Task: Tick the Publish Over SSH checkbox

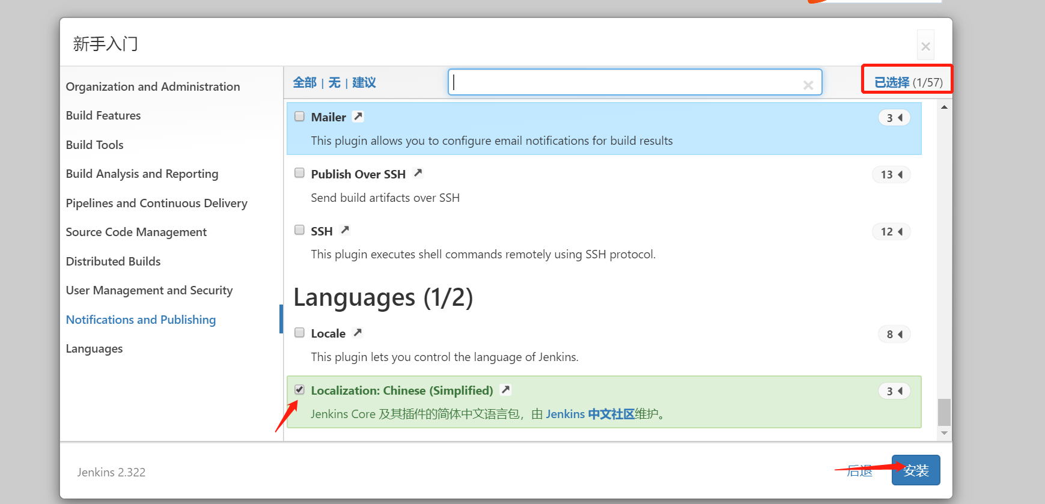Action: coord(299,173)
